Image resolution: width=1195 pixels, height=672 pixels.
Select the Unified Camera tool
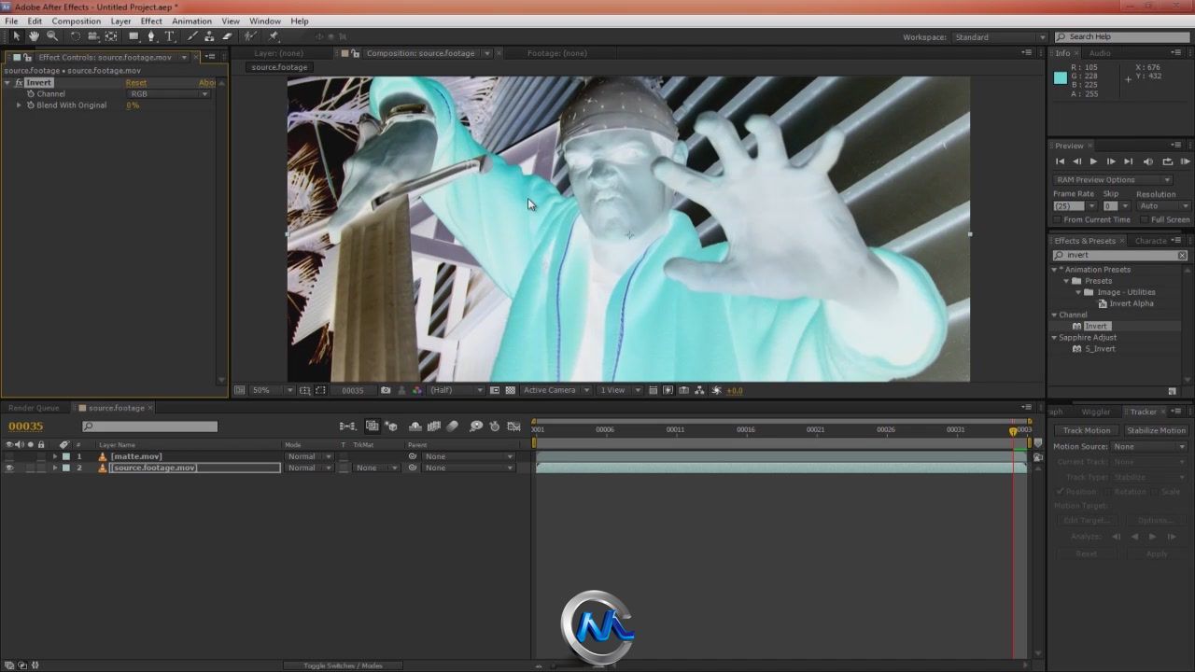(93, 36)
